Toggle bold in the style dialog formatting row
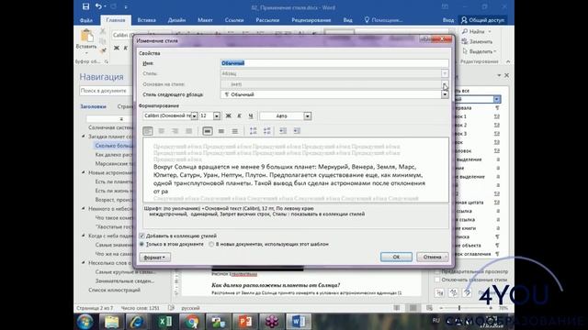 (x=228, y=116)
